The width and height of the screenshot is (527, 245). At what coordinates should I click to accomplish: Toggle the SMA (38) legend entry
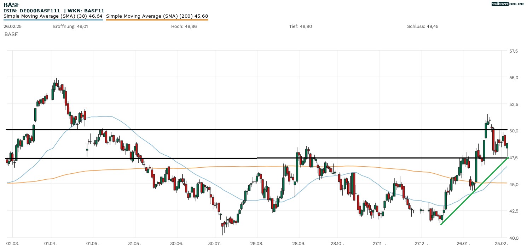tap(53, 16)
